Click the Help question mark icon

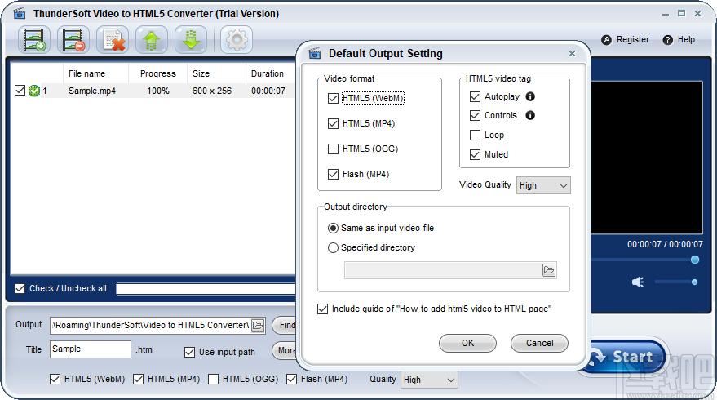tap(667, 40)
